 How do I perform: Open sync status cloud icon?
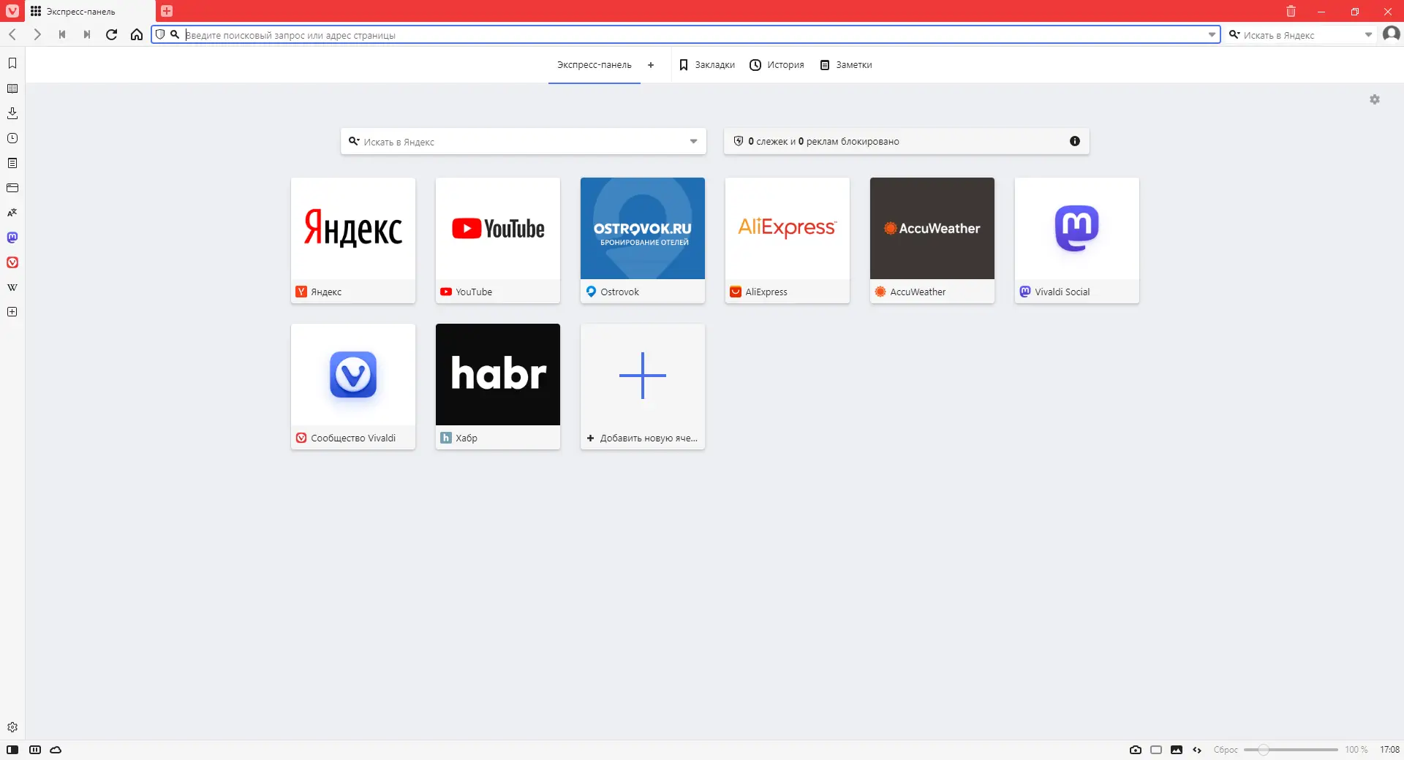click(56, 750)
